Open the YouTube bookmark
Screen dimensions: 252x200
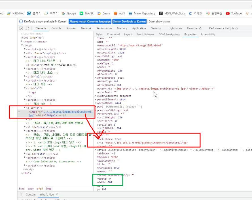234,14
